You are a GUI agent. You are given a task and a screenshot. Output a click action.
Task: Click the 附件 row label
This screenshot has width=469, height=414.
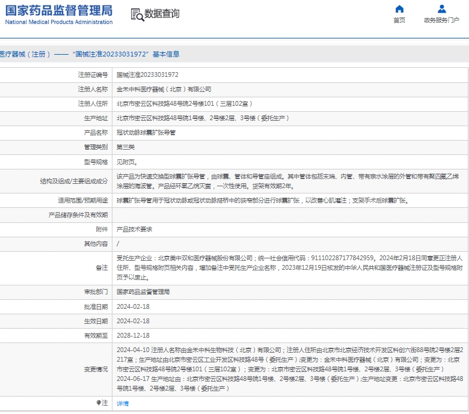(102, 230)
